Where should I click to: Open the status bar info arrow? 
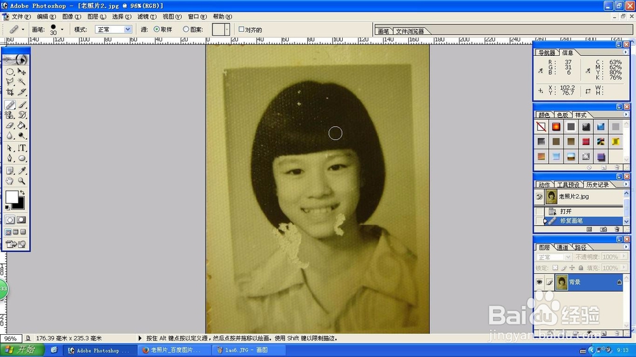140,338
